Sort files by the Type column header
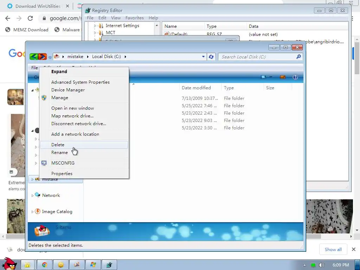The image size is (360, 270). (x=243, y=88)
